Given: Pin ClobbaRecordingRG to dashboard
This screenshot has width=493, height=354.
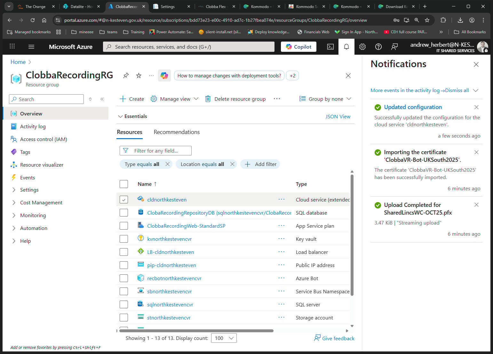Looking at the screenshot, I should click(x=126, y=75).
